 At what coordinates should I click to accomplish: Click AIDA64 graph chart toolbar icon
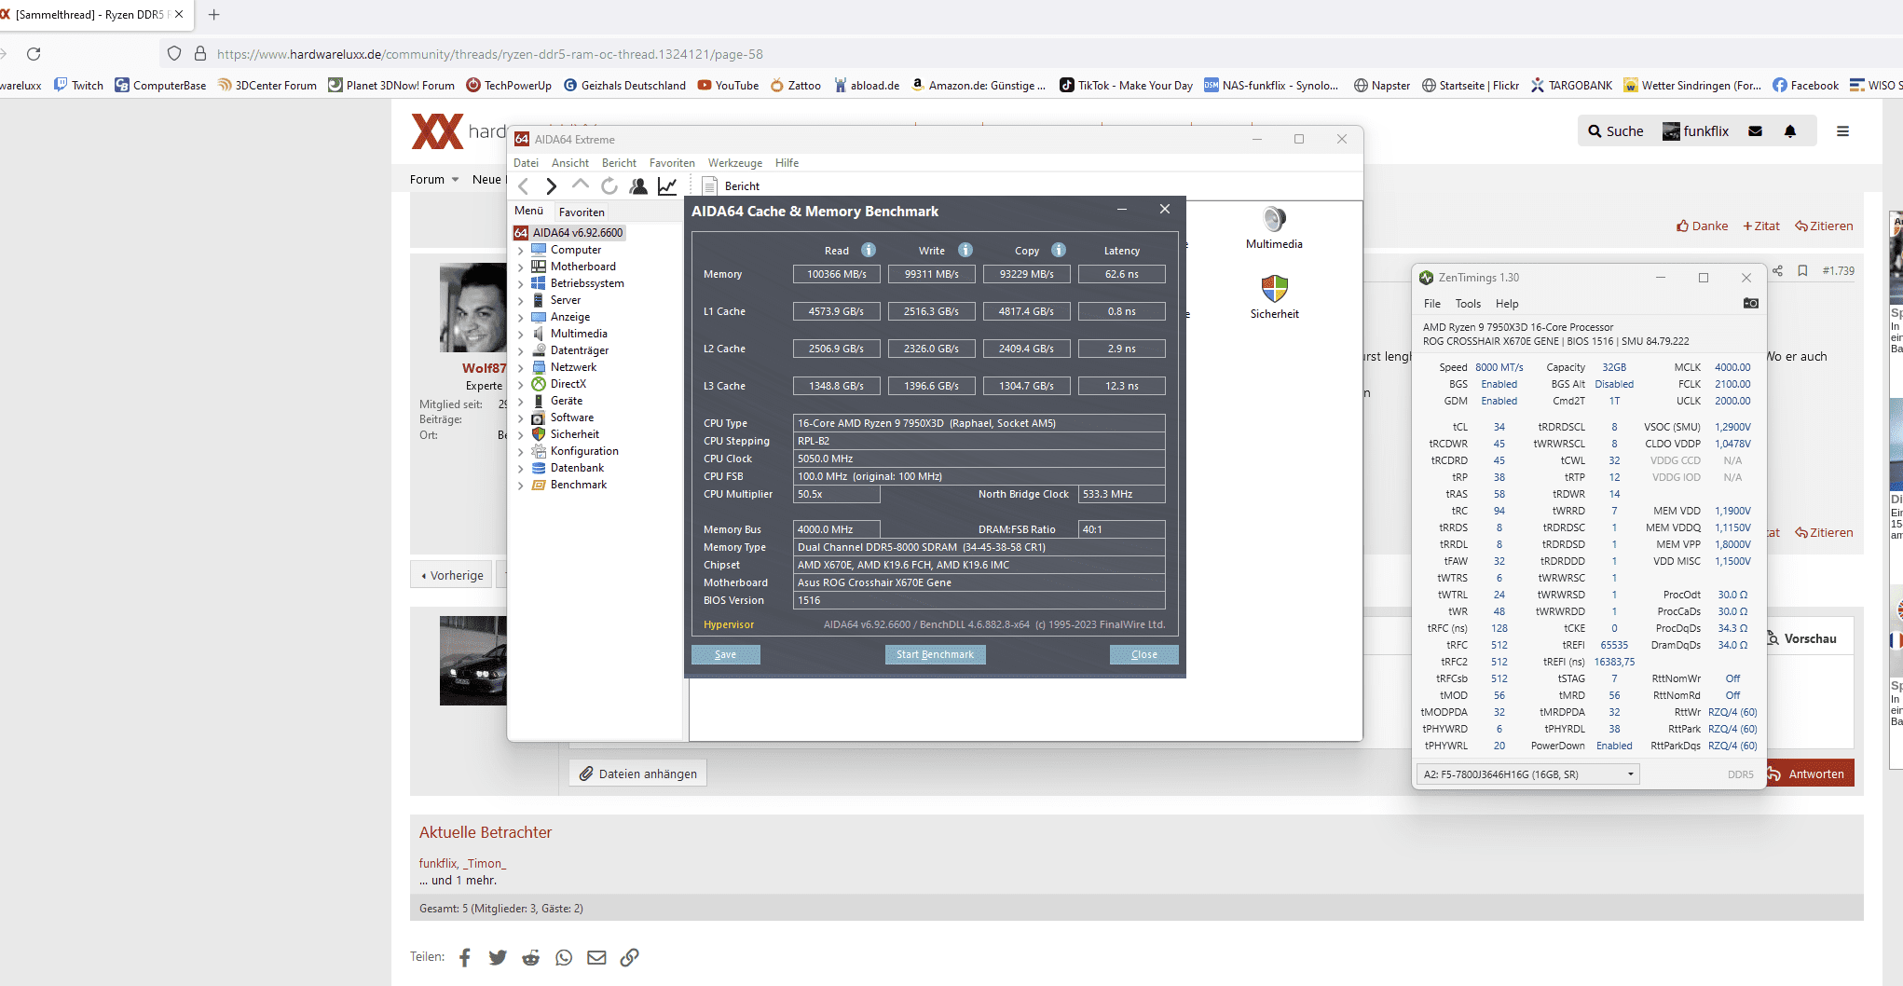pyautogui.click(x=667, y=186)
